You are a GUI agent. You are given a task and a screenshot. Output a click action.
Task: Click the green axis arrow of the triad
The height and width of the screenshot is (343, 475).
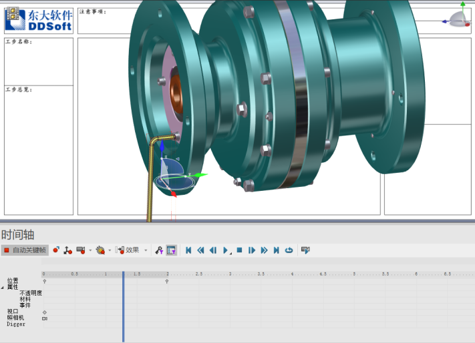tap(200, 175)
